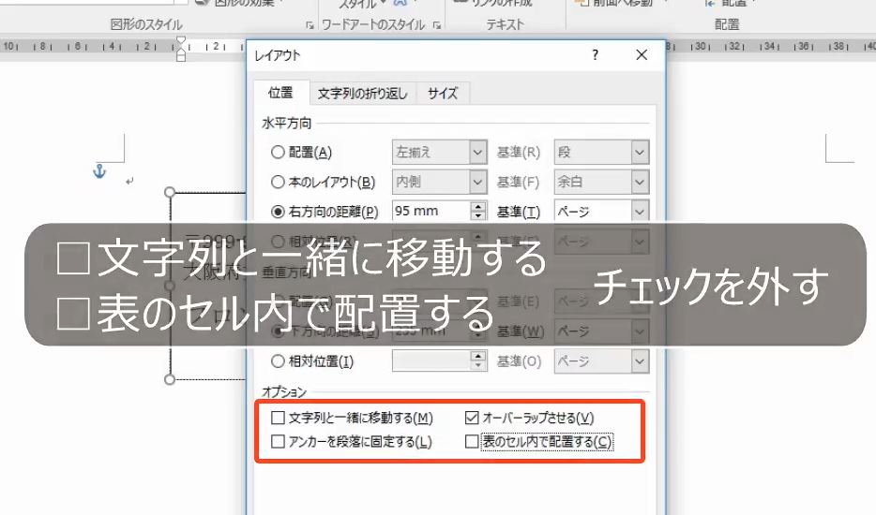The height and width of the screenshot is (515, 876).
Task: Check 表のセル内で配置する(C)
Action: tap(472, 442)
